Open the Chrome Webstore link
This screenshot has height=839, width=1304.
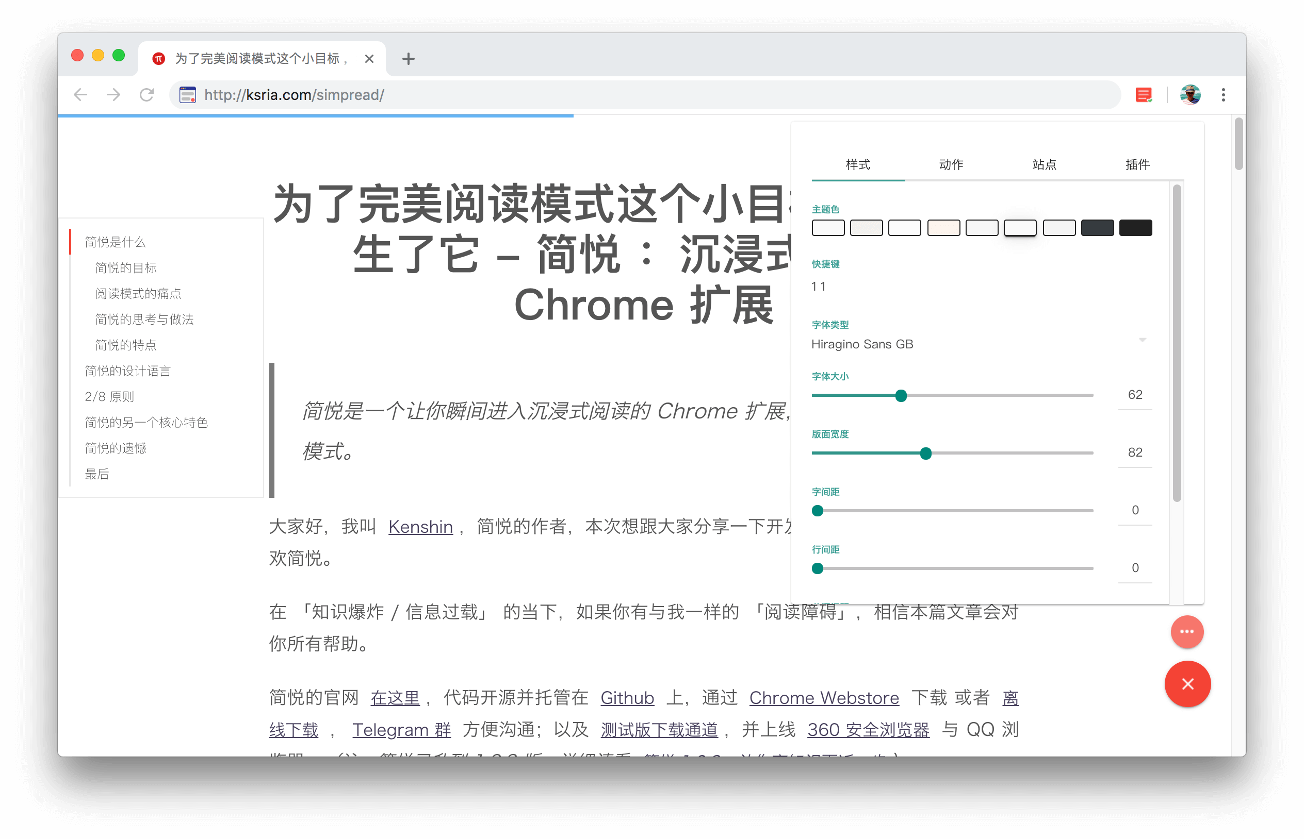(x=824, y=698)
